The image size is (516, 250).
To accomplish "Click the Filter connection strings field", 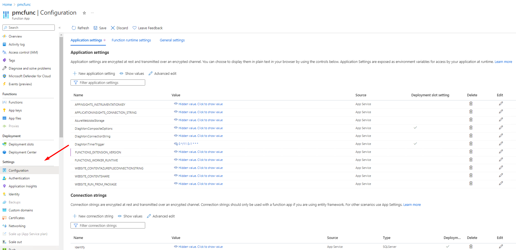I will tap(108, 225).
